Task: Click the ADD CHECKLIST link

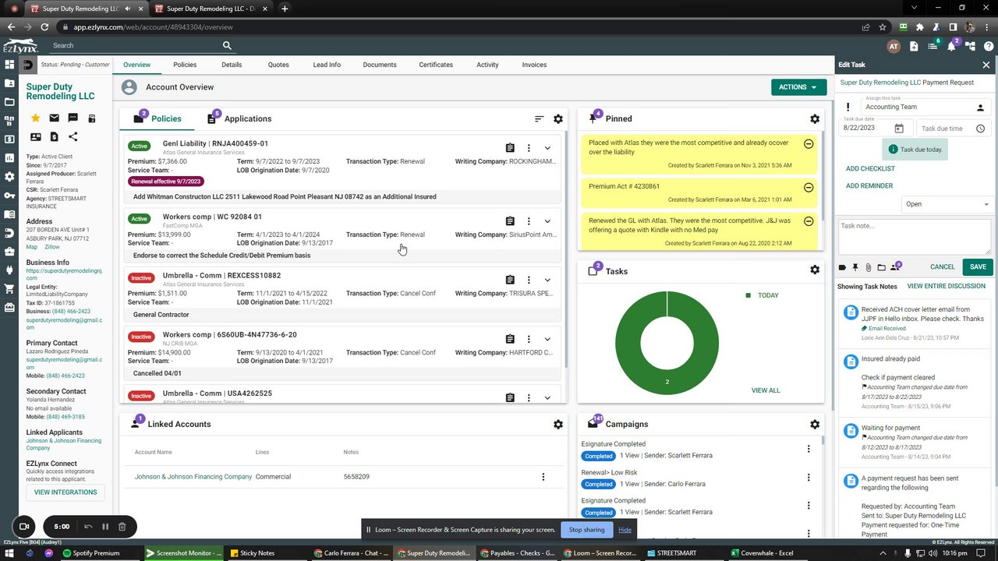Action: click(870, 169)
